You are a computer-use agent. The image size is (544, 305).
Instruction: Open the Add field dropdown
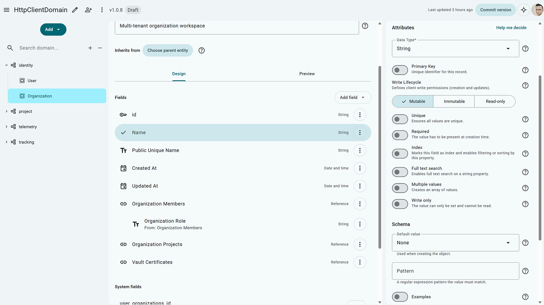(x=353, y=98)
